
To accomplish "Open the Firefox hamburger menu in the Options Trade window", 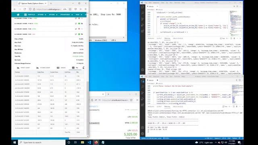I will [x=85, y=9].
